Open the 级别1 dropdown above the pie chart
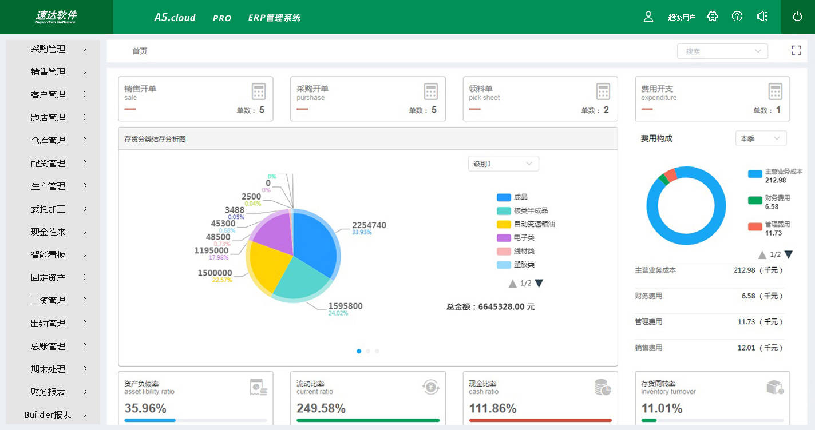 point(503,164)
